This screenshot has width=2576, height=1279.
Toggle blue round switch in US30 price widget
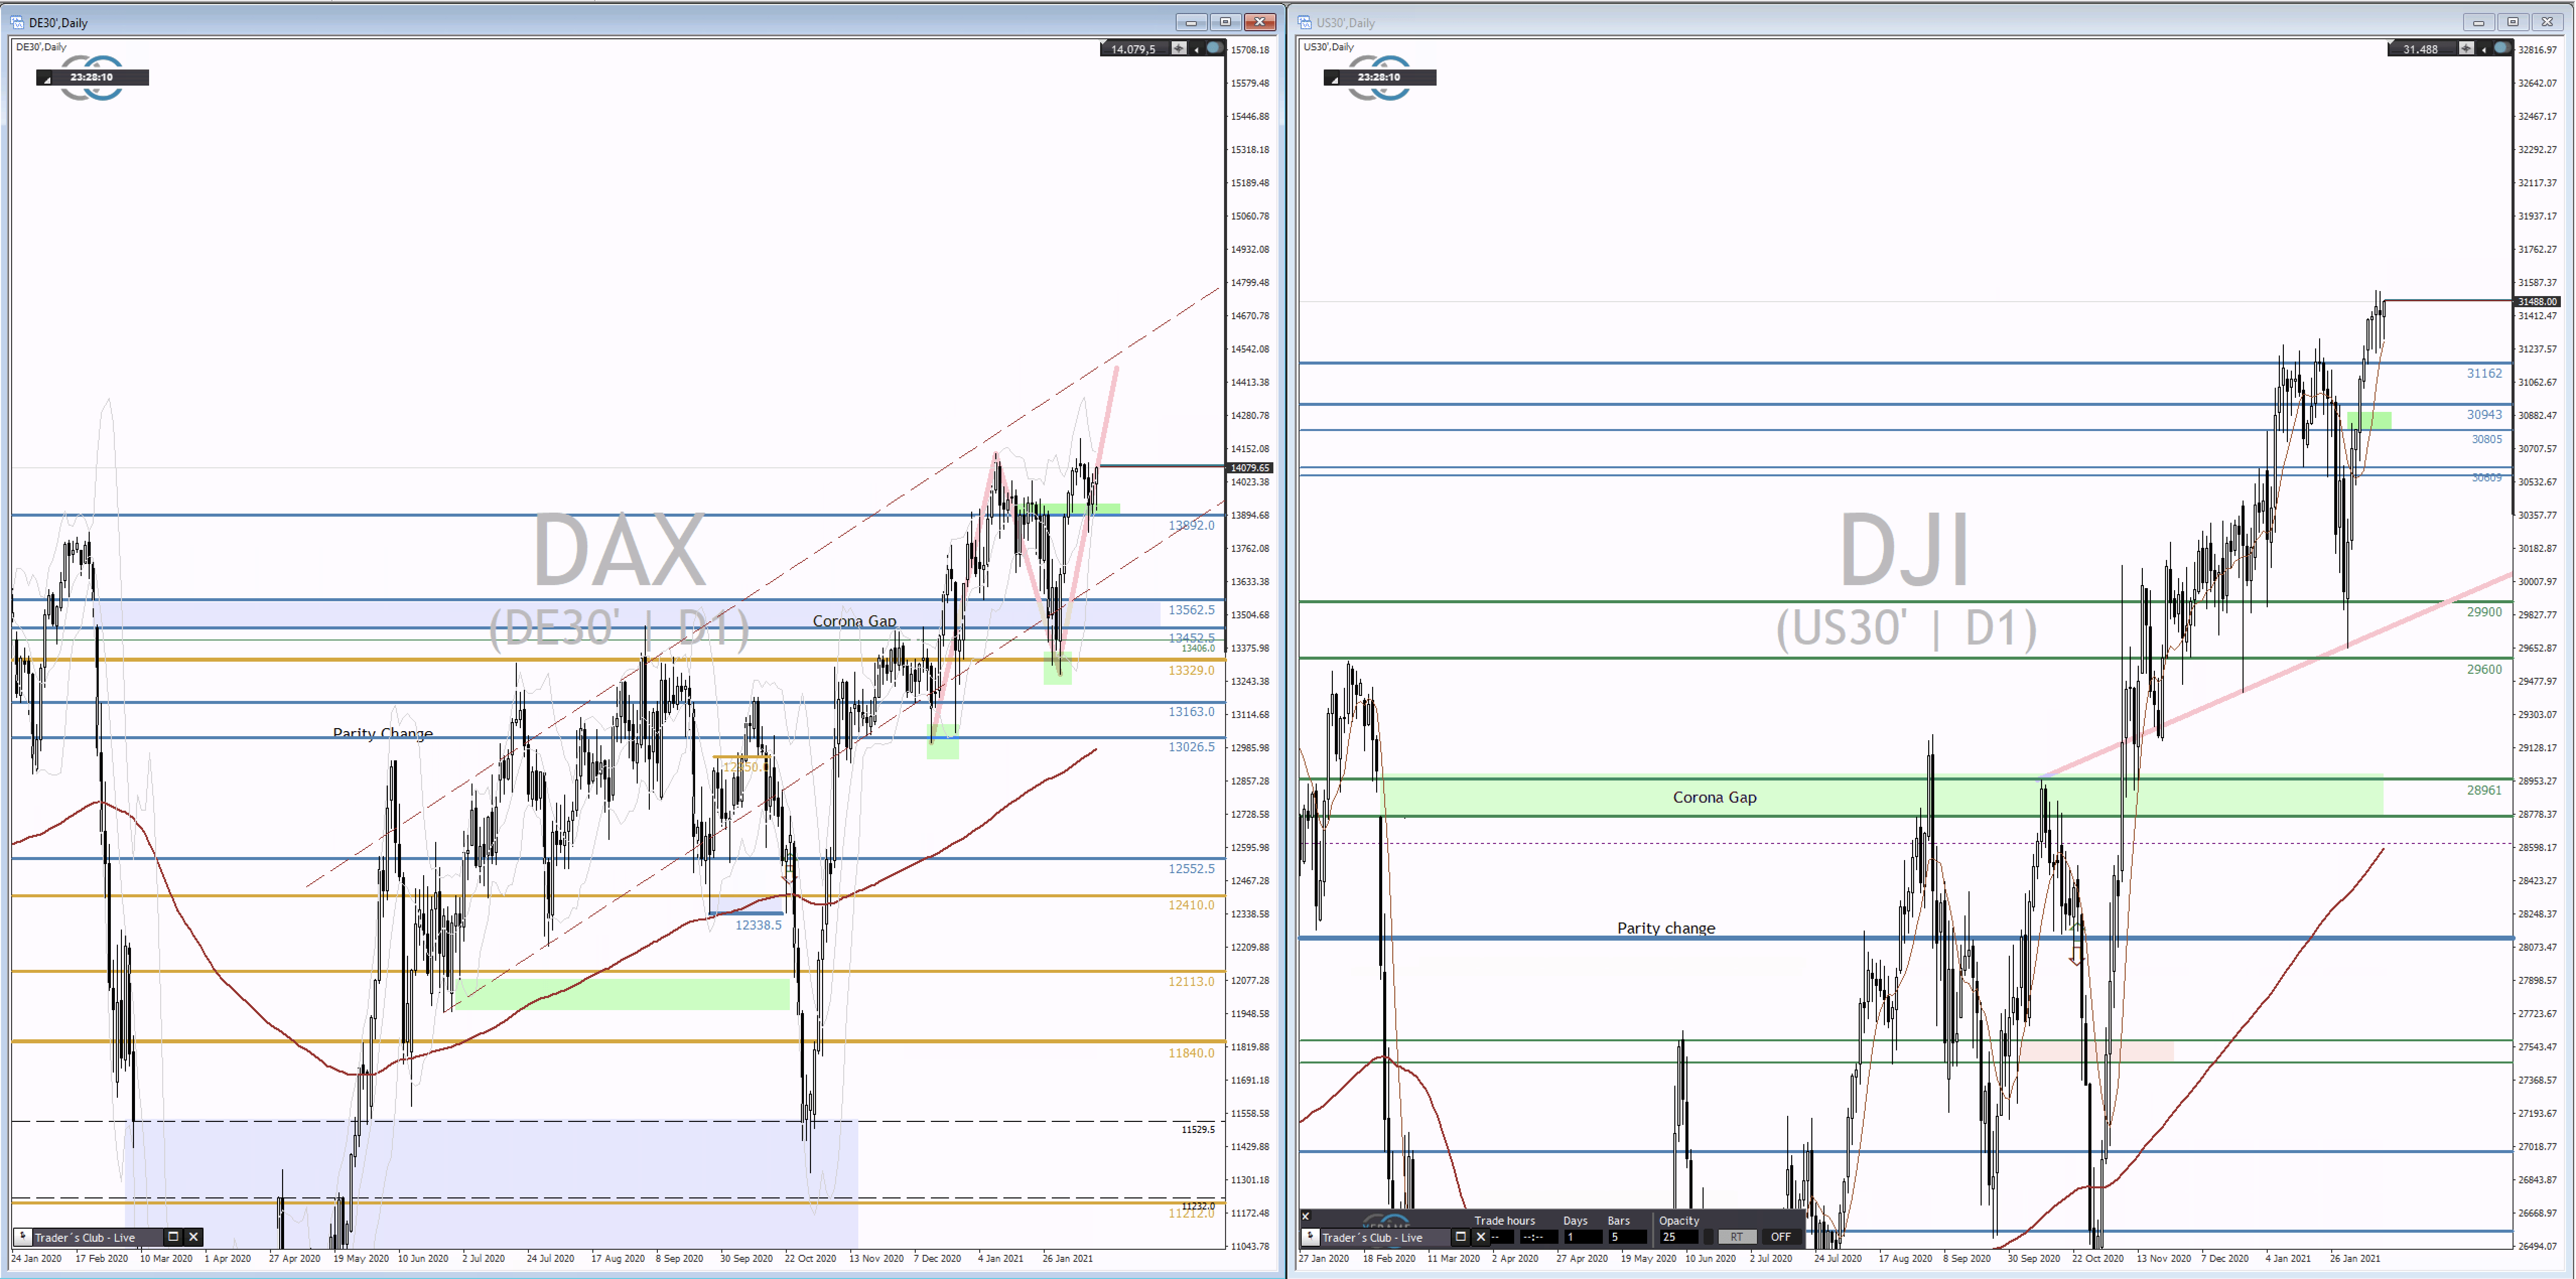[2501, 48]
